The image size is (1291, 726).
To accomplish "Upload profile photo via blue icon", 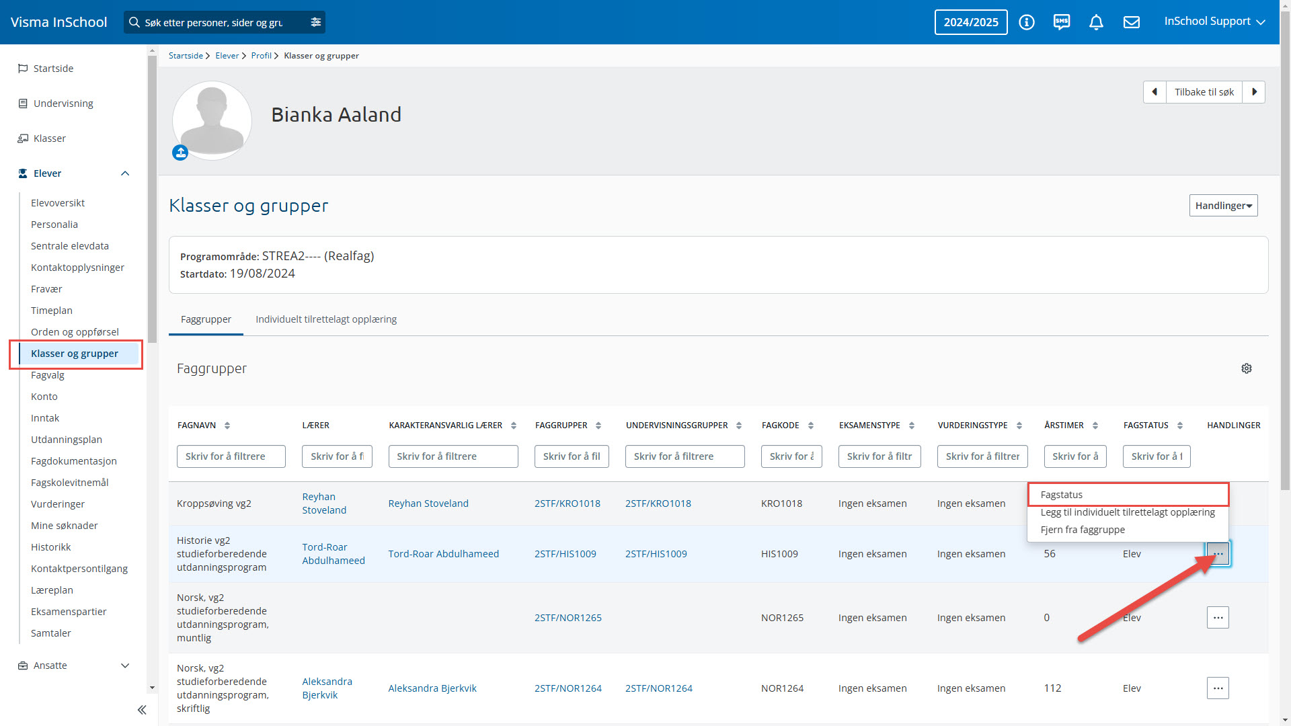I will click(x=180, y=153).
